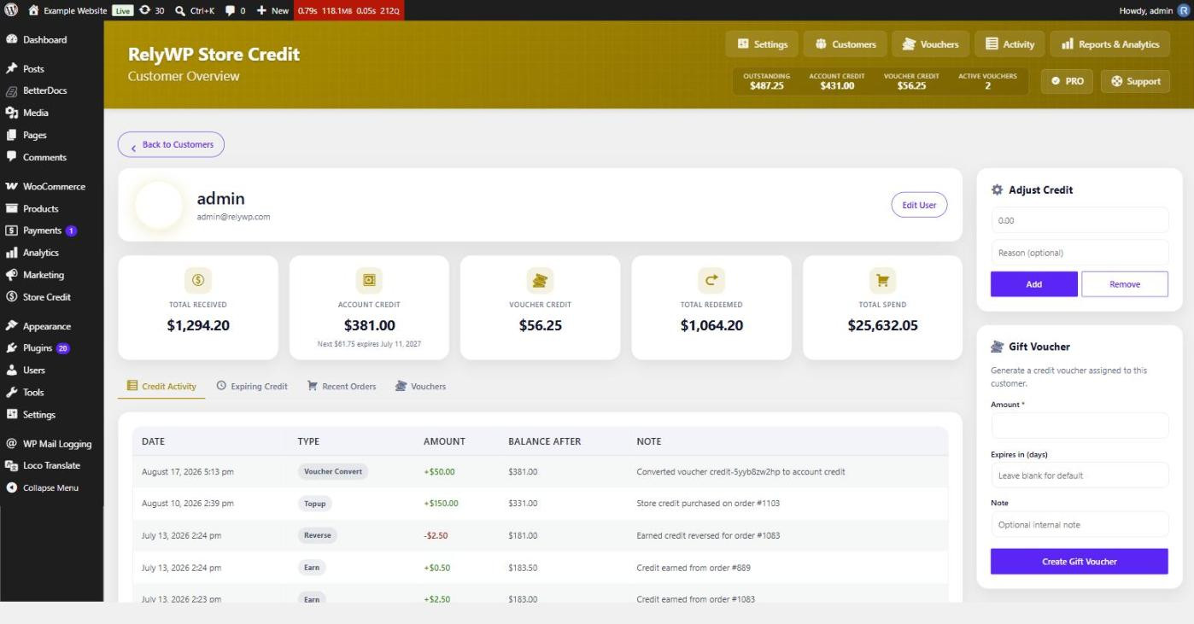
Task: Switch to the Credit Activity tab
Action: [x=161, y=387]
